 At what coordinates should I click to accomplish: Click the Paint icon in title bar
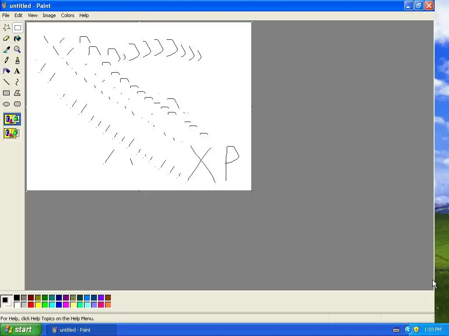4,5
